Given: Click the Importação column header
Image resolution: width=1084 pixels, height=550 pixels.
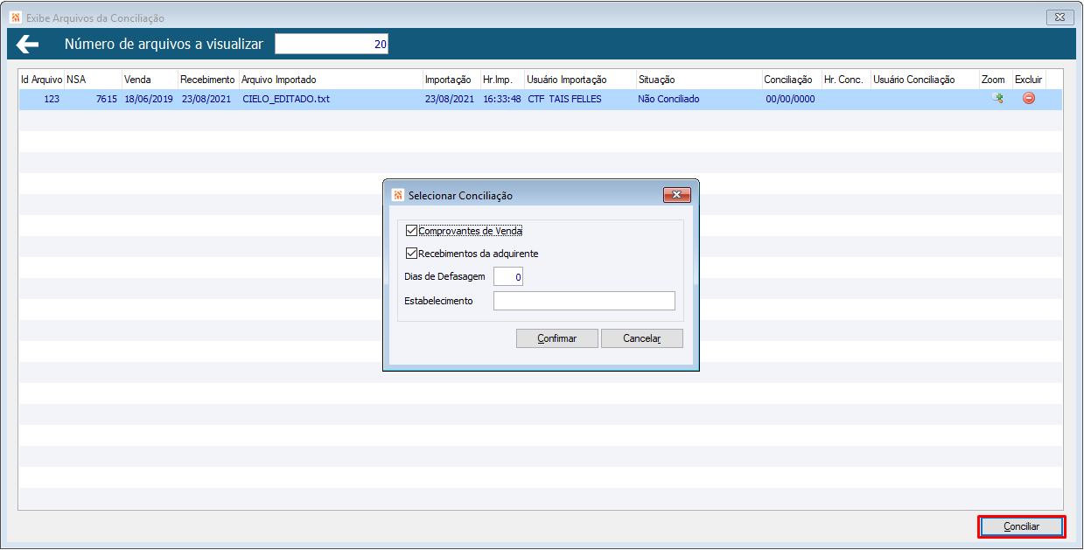Looking at the screenshot, I should tap(451, 80).
